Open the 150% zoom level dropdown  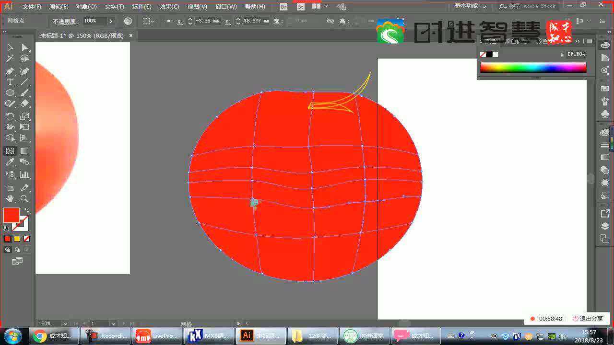65,324
